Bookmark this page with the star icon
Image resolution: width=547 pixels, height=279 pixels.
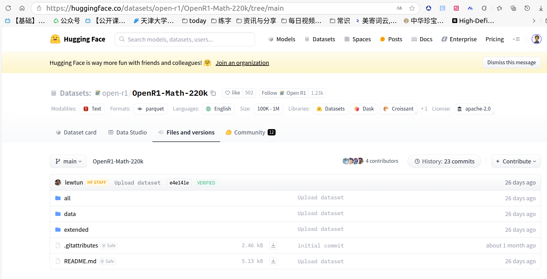(412, 8)
